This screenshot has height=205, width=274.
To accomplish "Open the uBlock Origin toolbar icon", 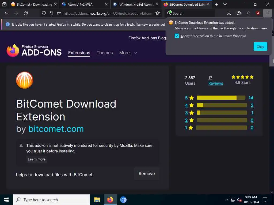I will click(x=258, y=13).
